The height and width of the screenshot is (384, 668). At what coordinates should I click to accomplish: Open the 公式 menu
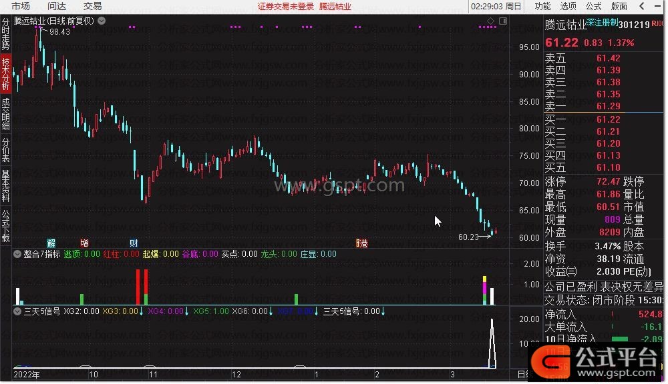tap(593, 6)
